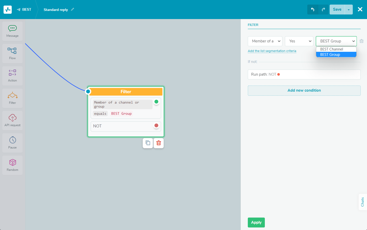
Task: Delete the Filter block with red trash icon
Action: 159,143
